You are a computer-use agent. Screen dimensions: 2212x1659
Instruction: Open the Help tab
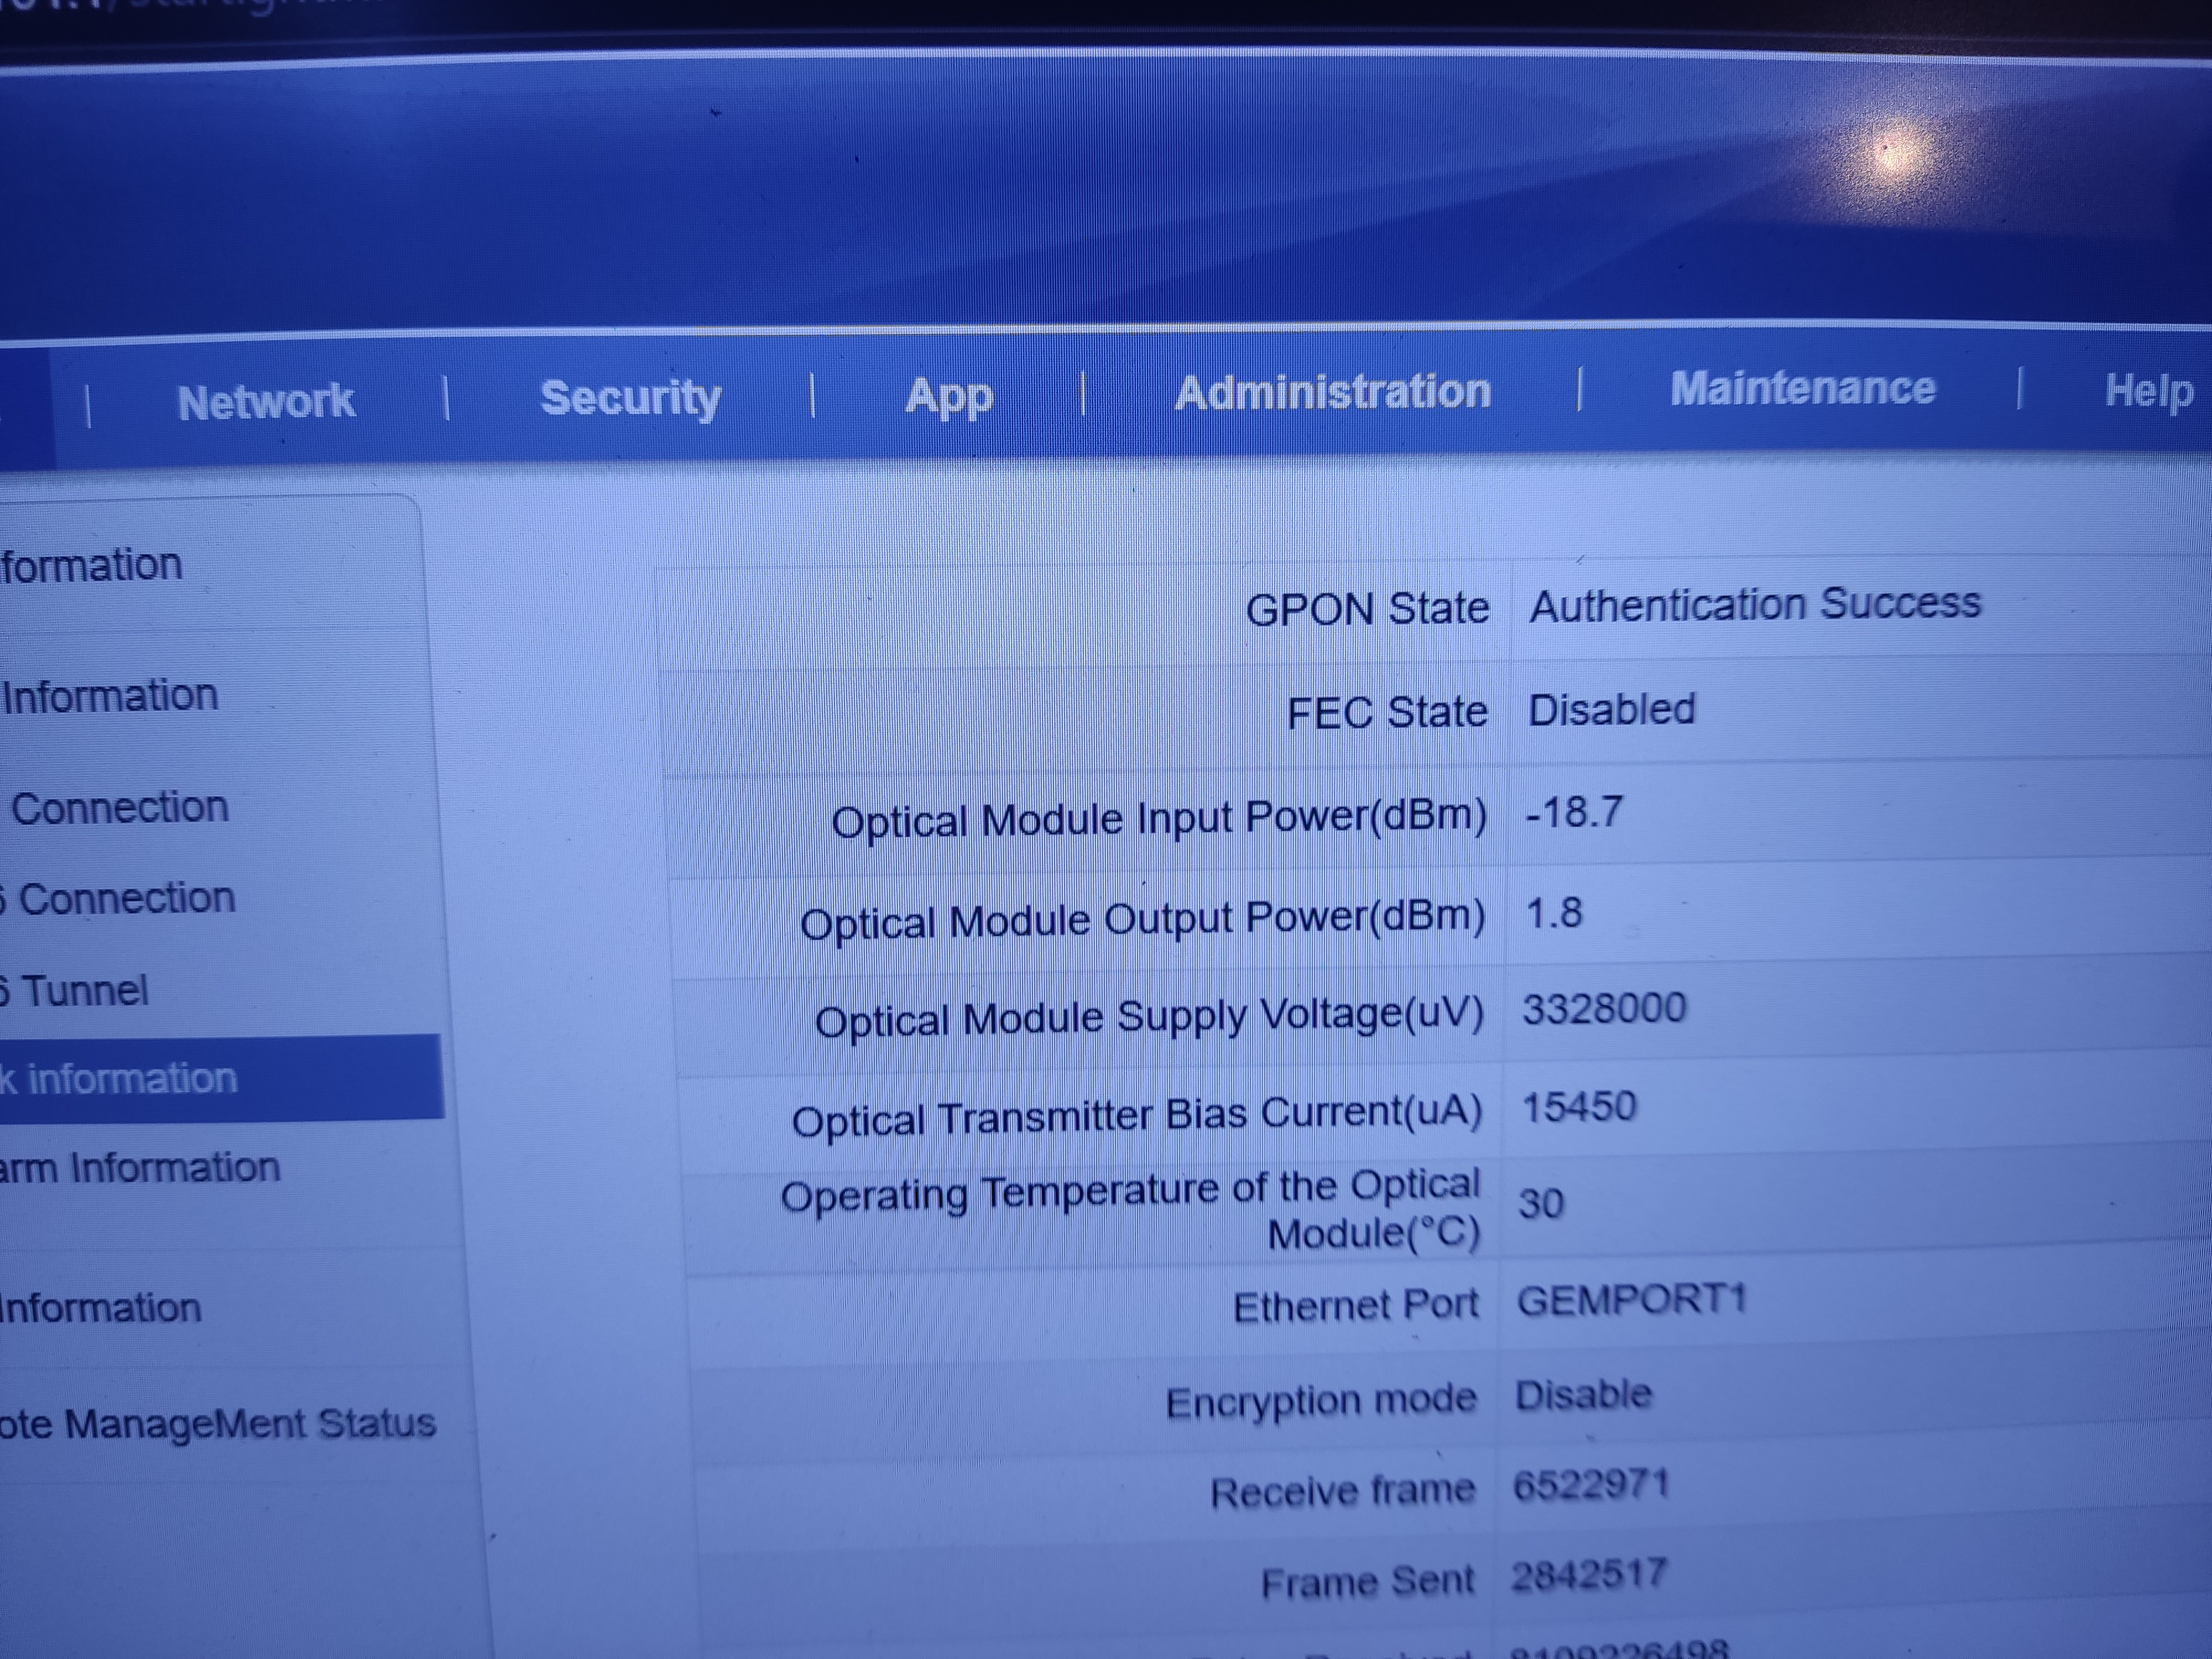click(2148, 390)
